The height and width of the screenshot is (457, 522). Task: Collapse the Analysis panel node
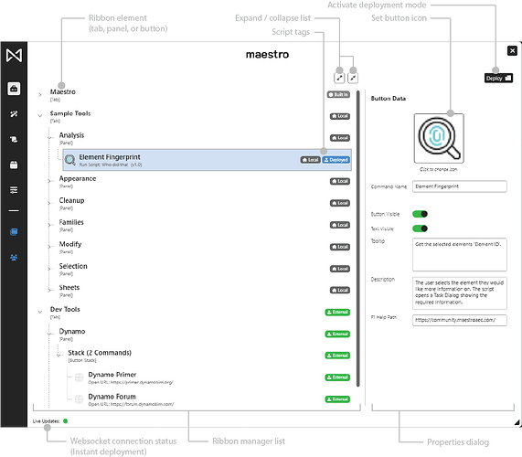[x=50, y=138]
